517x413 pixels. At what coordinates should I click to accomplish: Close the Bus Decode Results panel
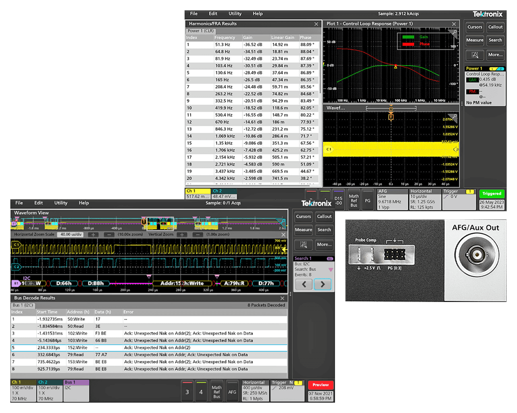point(282,298)
